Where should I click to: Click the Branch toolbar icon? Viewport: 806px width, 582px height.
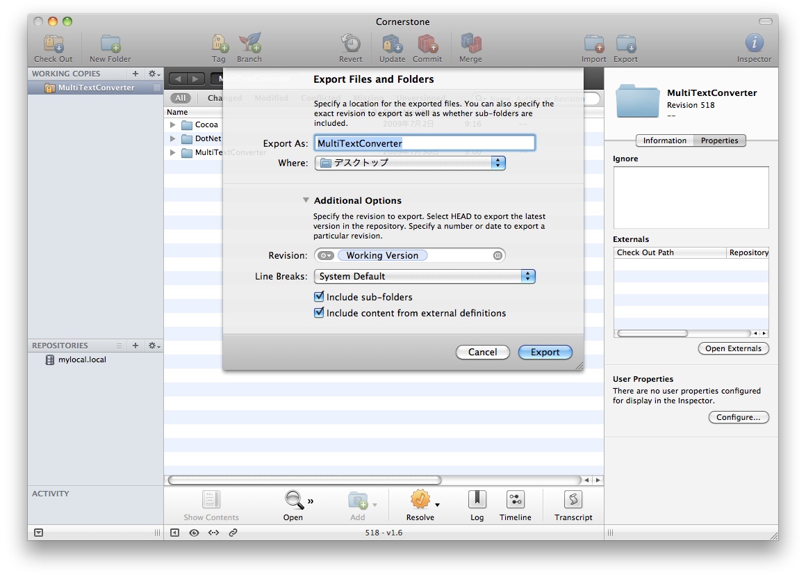(250, 43)
